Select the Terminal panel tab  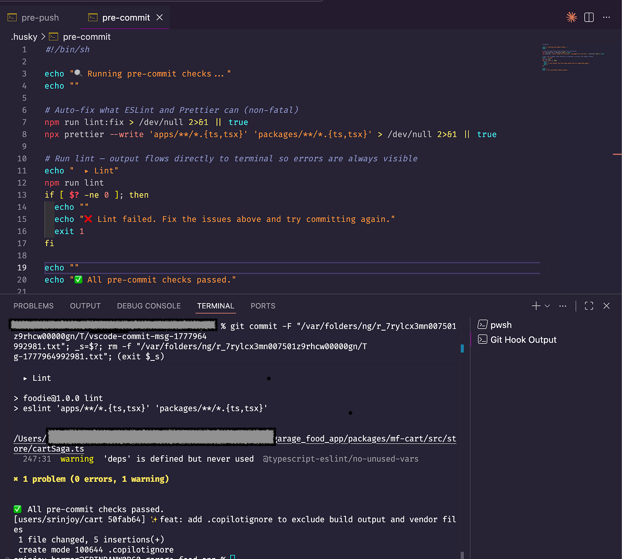tap(215, 306)
